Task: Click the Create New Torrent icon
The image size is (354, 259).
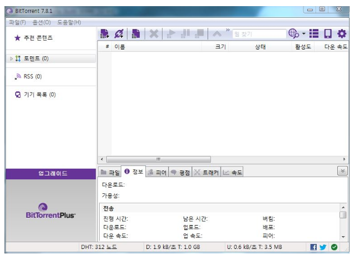Action: click(136, 33)
